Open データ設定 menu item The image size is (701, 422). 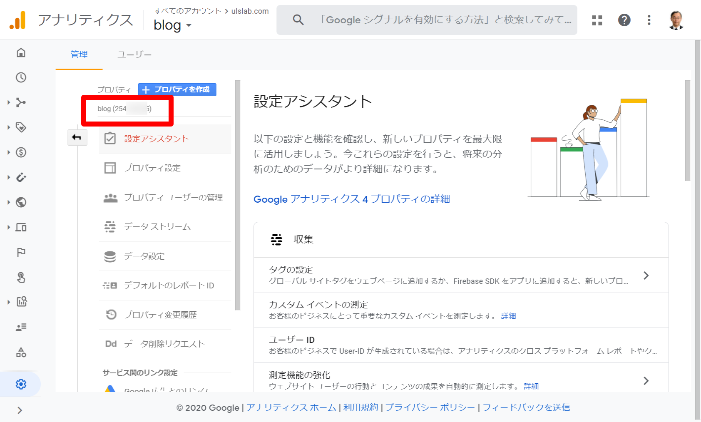click(x=165, y=256)
